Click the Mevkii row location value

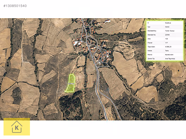[x=169, y=55]
